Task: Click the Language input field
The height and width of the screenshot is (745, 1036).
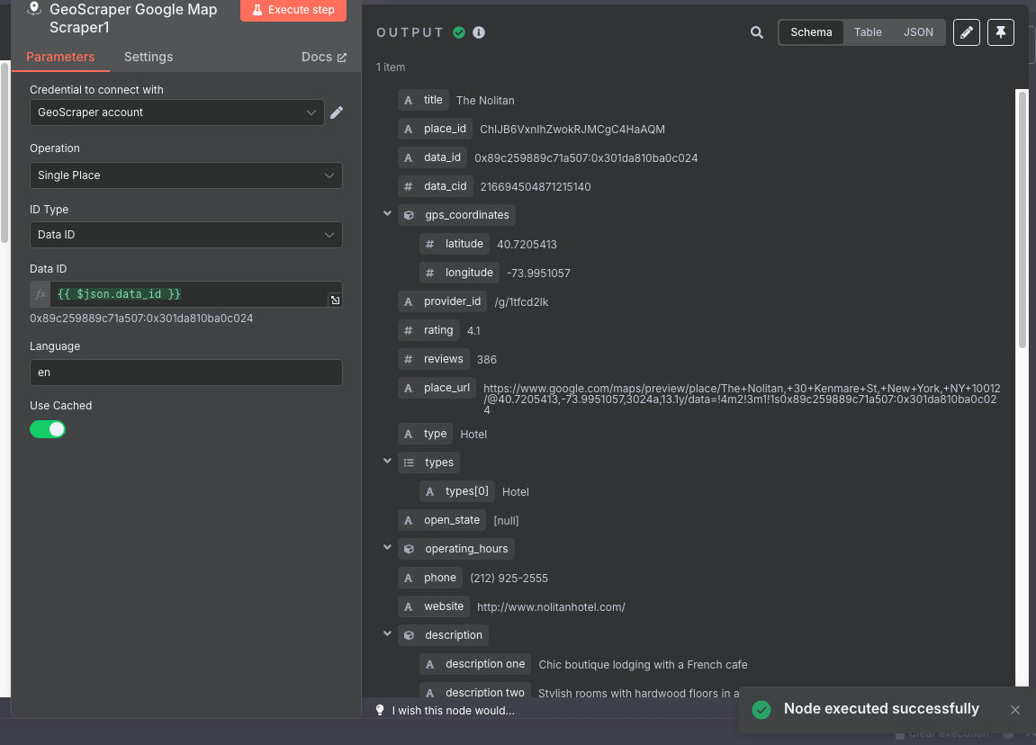Action: 186,372
